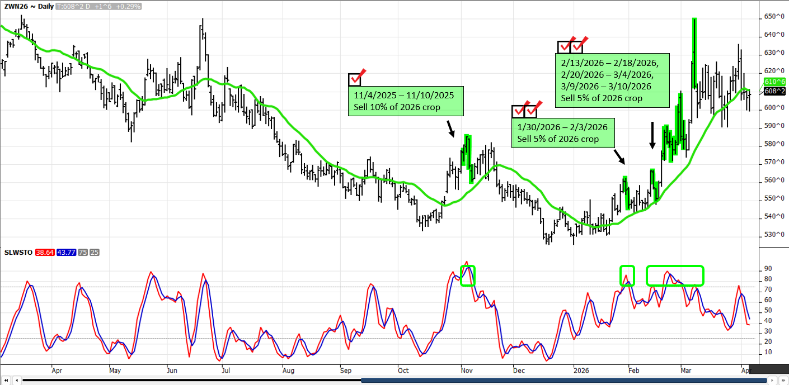The width and height of the screenshot is (789, 385).
Task: Click the gray 75 overbought level parameter
Action: pyautogui.click(x=82, y=253)
